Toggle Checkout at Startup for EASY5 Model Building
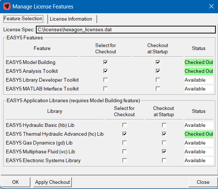The image size is (218, 189). pos(158,62)
